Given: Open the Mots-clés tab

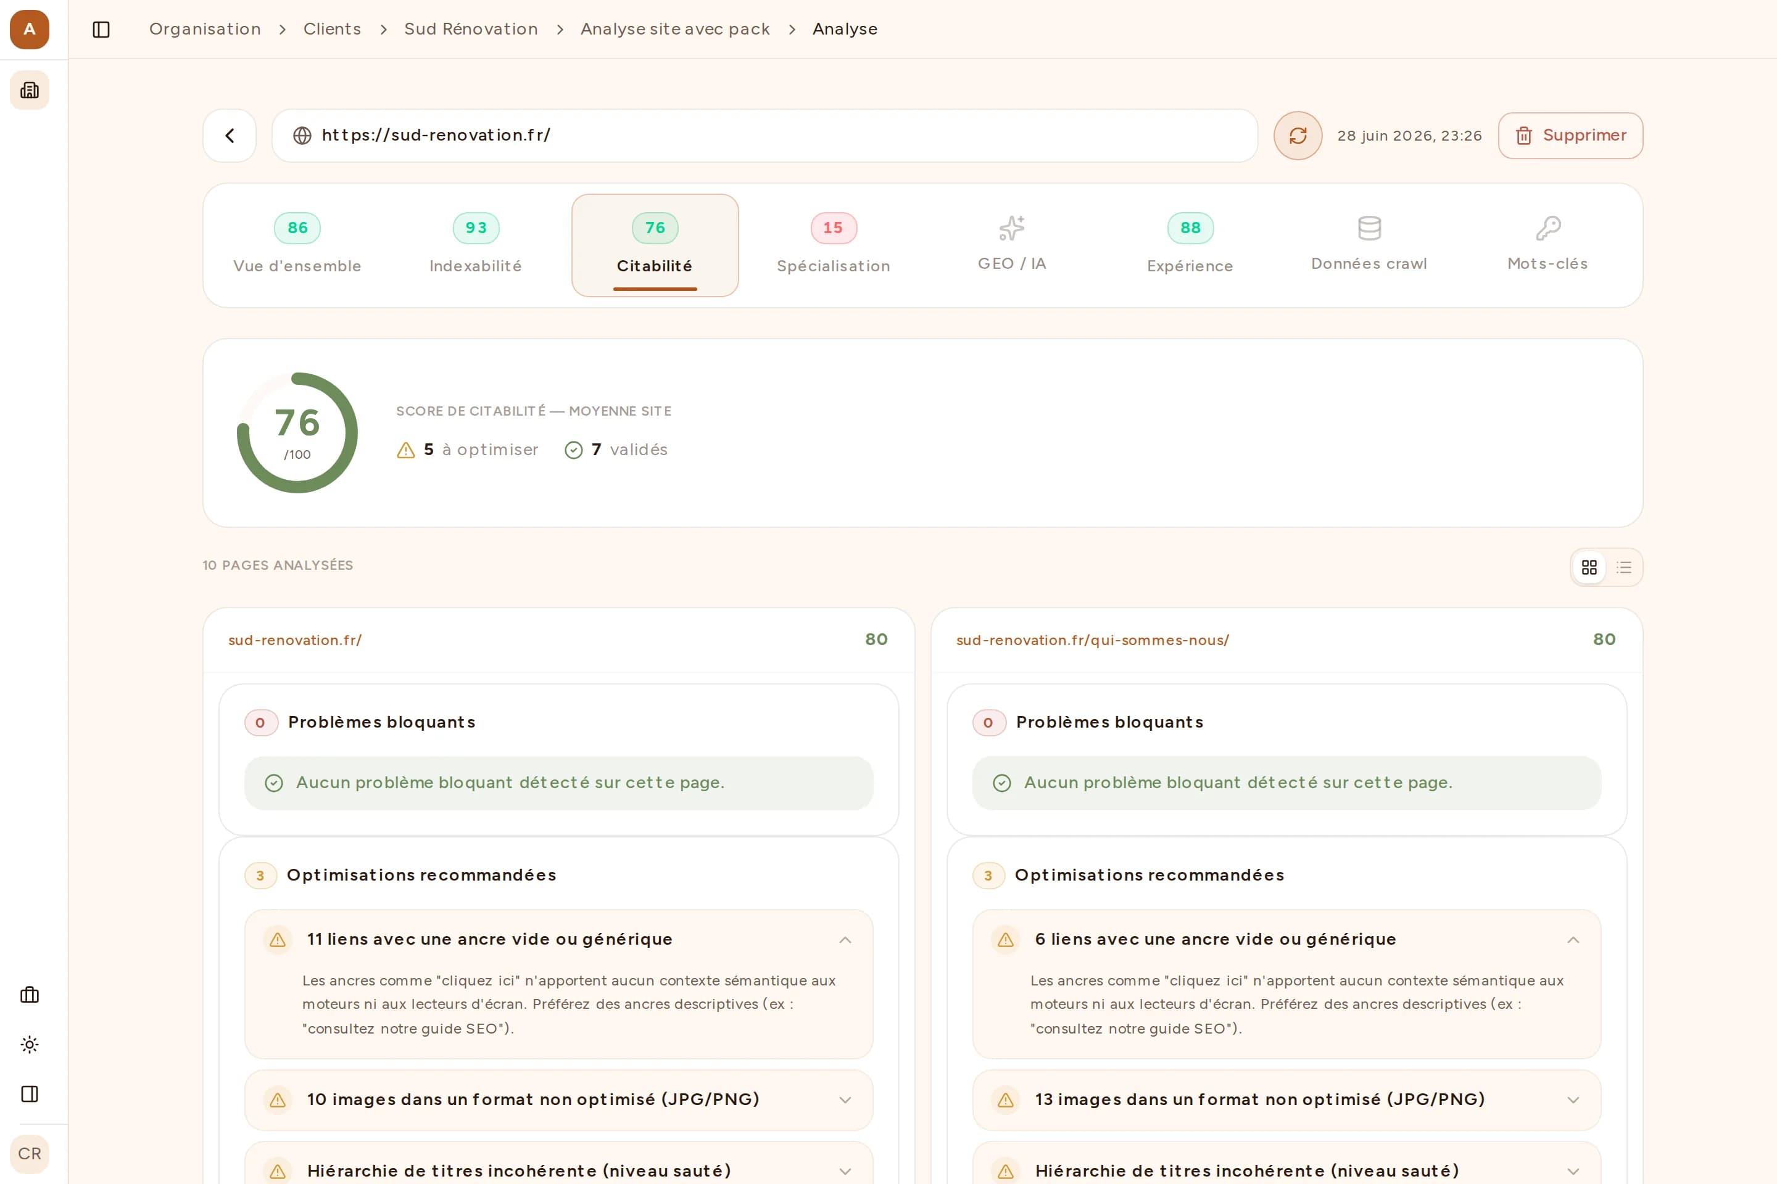Looking at the screenshot, I should pyautogui.click(x=1547, y=245).
